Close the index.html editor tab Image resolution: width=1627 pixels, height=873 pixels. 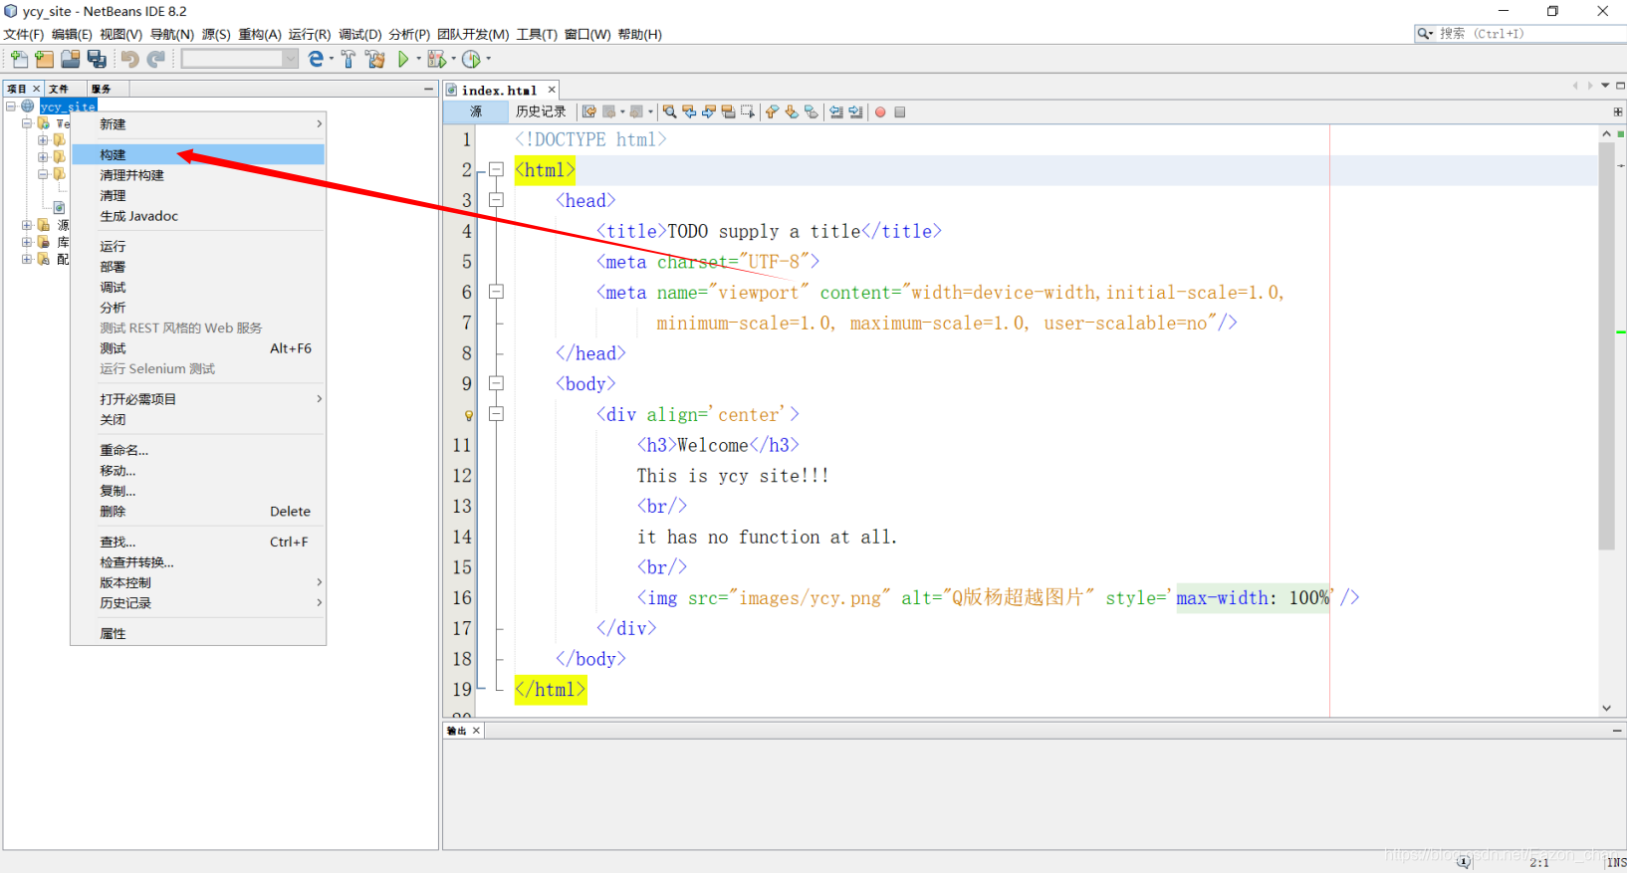pos(552,90)
